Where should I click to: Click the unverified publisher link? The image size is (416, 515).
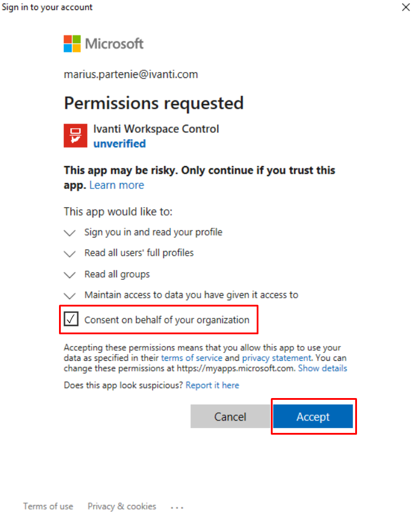click(x=120, y=144)
